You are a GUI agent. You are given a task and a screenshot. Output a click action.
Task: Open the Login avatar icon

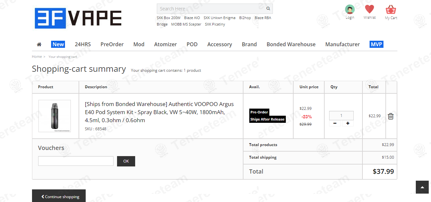click(x=350, y=9)
